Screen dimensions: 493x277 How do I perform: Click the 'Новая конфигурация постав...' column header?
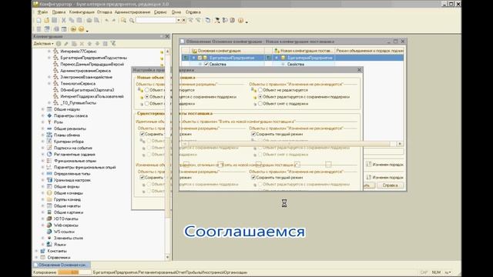coord(304,51)
